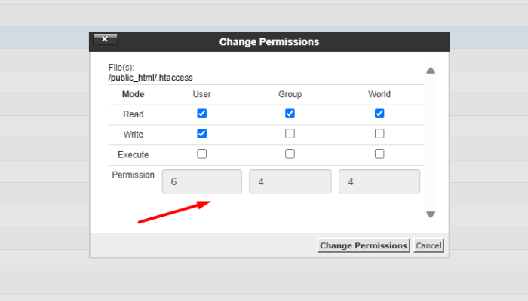528x301 pixels.
Task: Select the Group permission number field
Action: pyautogui.click(x=290, y=181)
